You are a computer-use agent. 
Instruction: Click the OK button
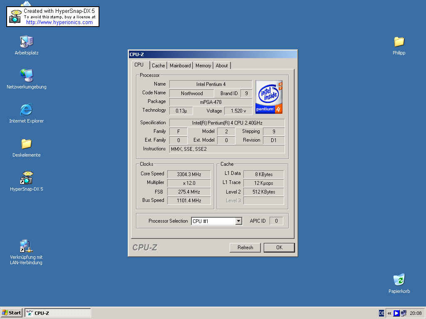coord(279,248)
